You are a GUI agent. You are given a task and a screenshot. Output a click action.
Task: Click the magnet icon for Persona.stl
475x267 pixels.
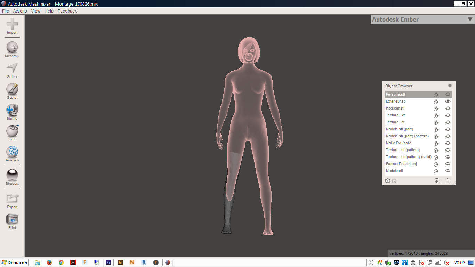(x=436, y=95)
